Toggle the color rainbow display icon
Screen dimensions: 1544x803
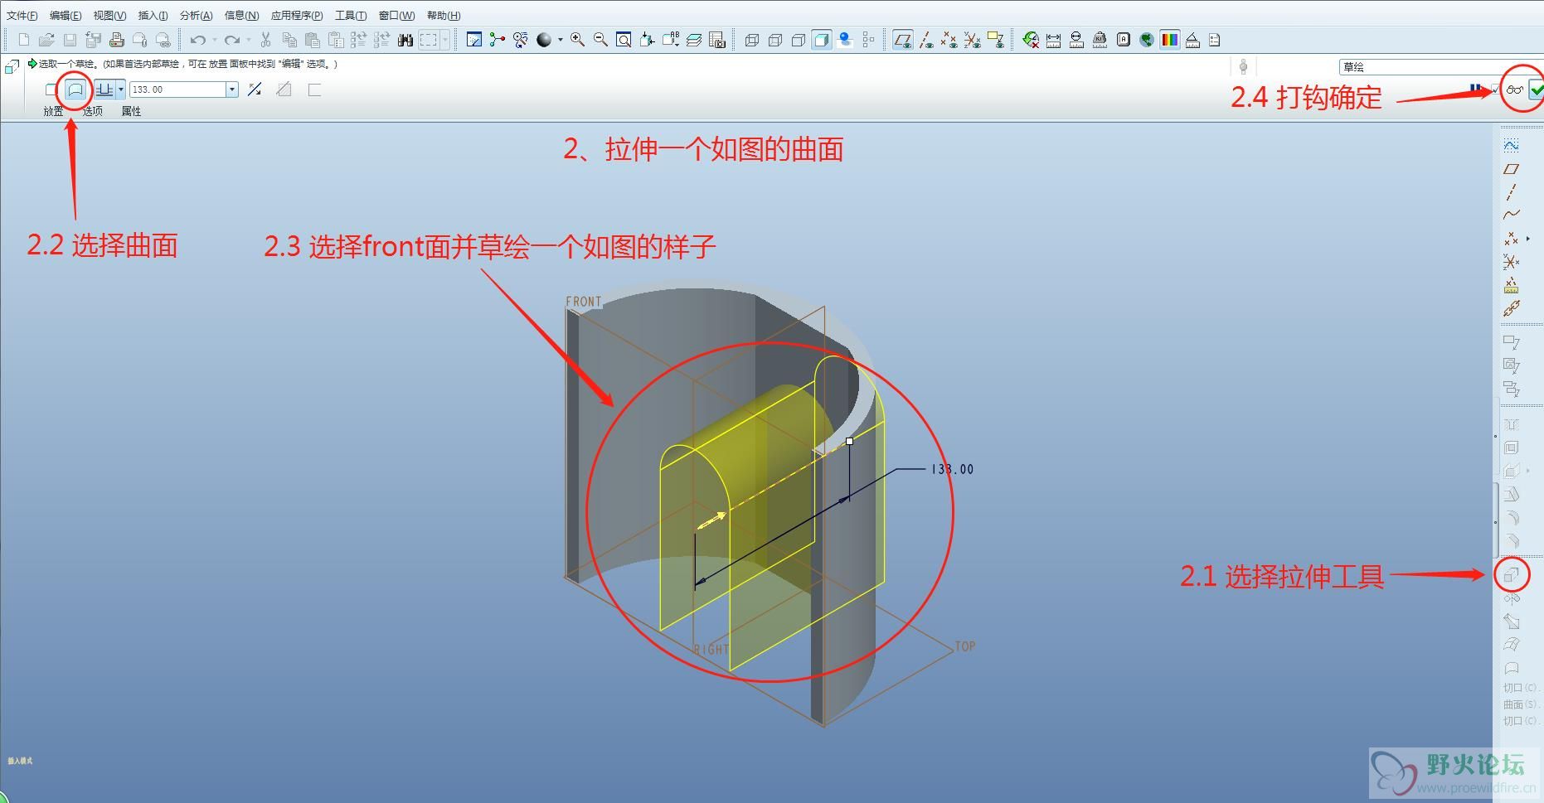pos(1170,40)
